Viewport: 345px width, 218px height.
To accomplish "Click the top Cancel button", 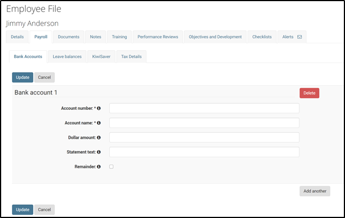I will click(x=44, y=77).
